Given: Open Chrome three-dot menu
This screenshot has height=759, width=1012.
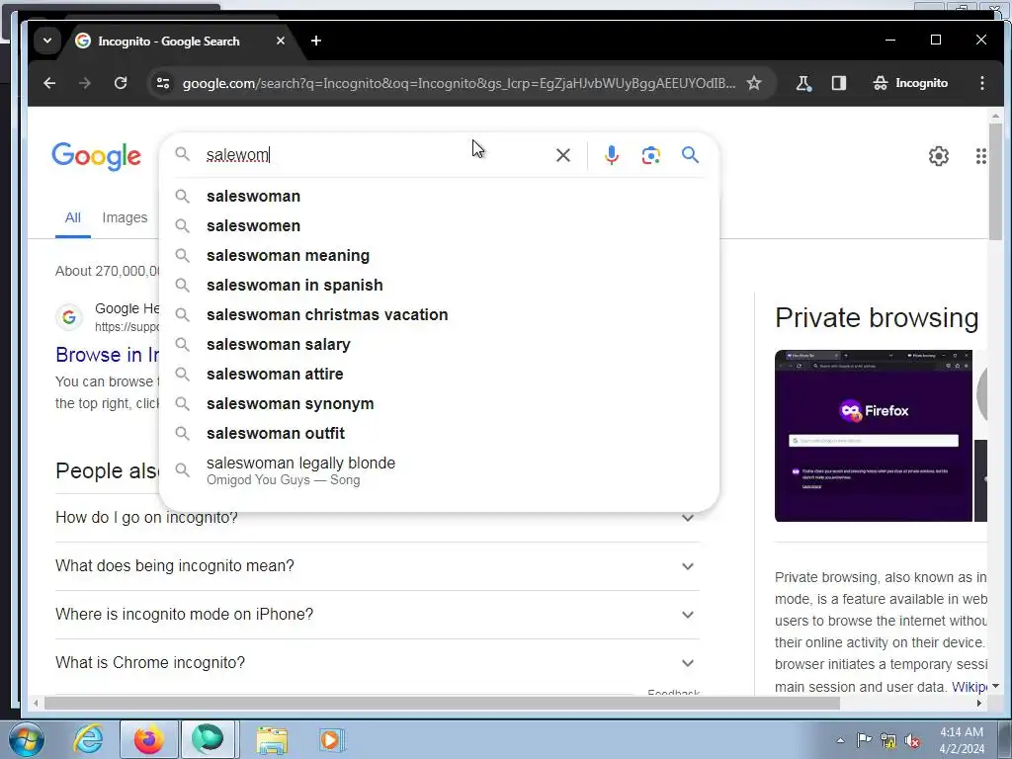Looking at the screenshot, I should click(981, 83).
